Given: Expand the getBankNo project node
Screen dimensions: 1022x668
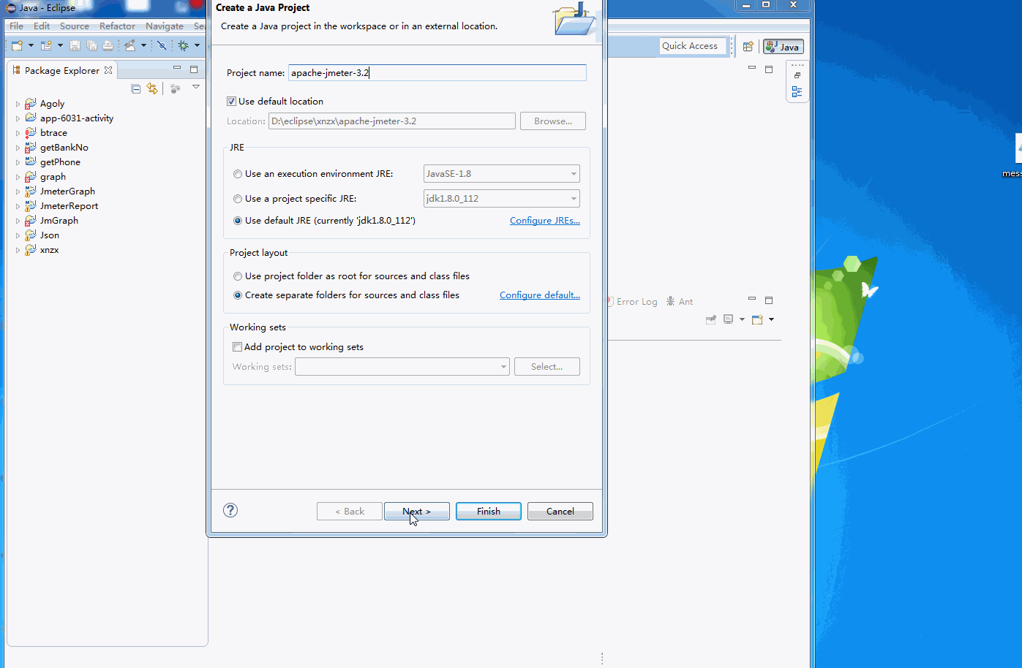Looking at the screenshot, I should [18, 148].
